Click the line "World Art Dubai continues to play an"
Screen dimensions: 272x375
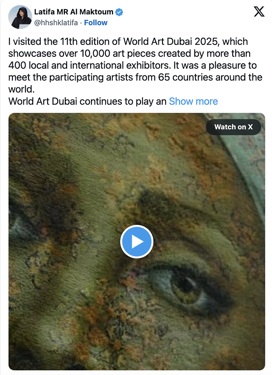87,102
